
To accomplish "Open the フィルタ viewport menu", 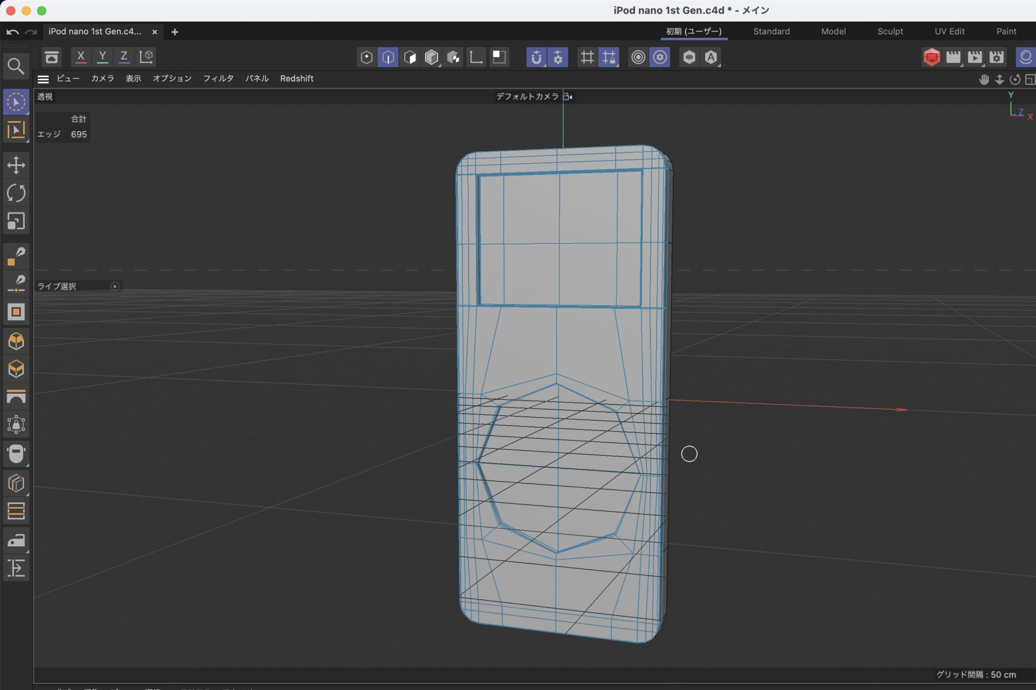I will (x=218, y=79).
